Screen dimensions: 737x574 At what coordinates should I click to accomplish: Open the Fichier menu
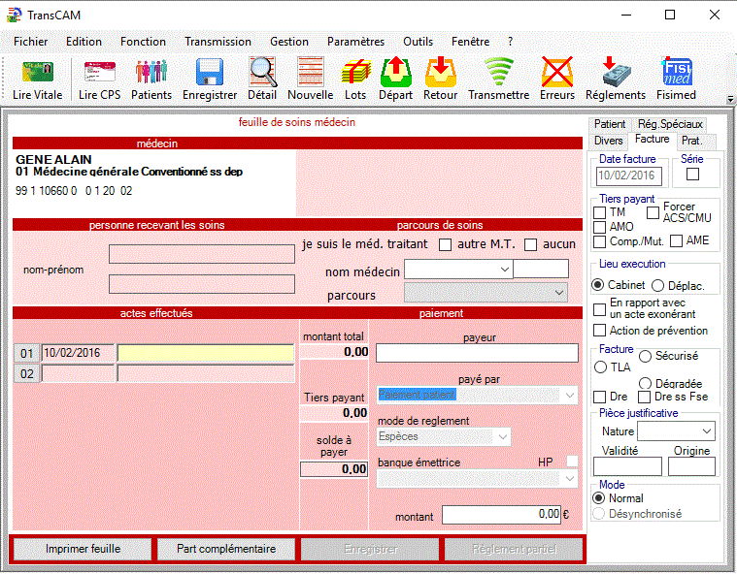click(x=30, y=42)
